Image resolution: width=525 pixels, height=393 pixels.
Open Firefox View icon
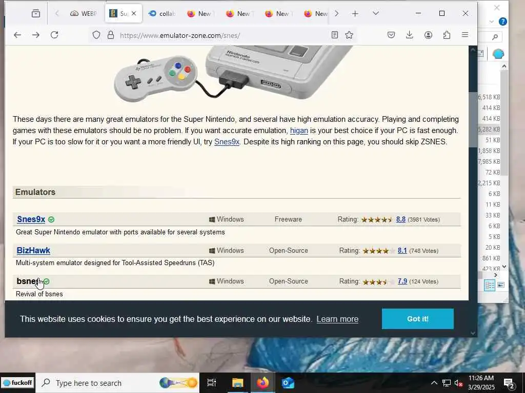pyautogui.click(x=36, y=13)
